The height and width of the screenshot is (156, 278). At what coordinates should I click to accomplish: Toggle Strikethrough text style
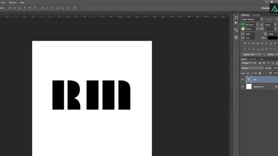point(275,43)
